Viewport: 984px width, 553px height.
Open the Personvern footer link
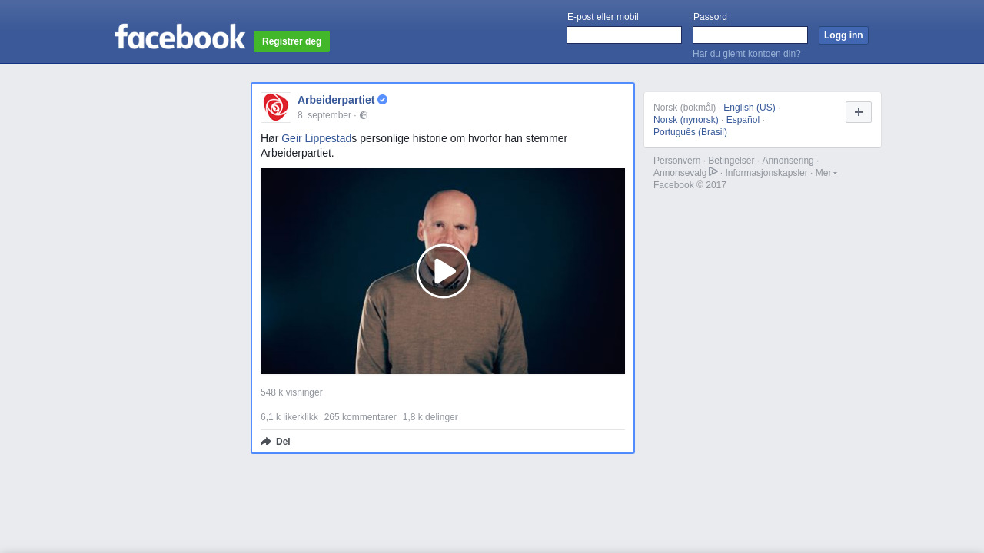(x=677, y=161)
